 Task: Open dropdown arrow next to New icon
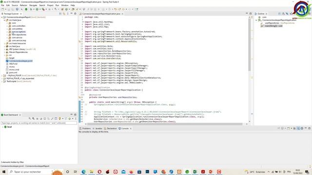point(5,9)
